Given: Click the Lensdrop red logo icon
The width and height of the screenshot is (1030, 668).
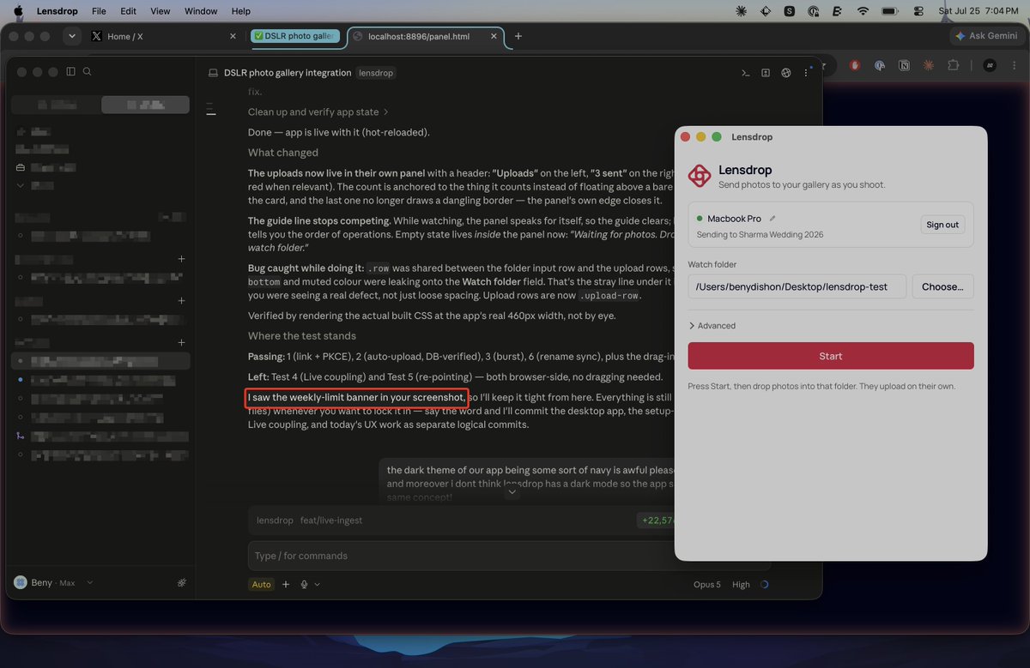Looking at the screenshot, I should (x=700, y=176).
